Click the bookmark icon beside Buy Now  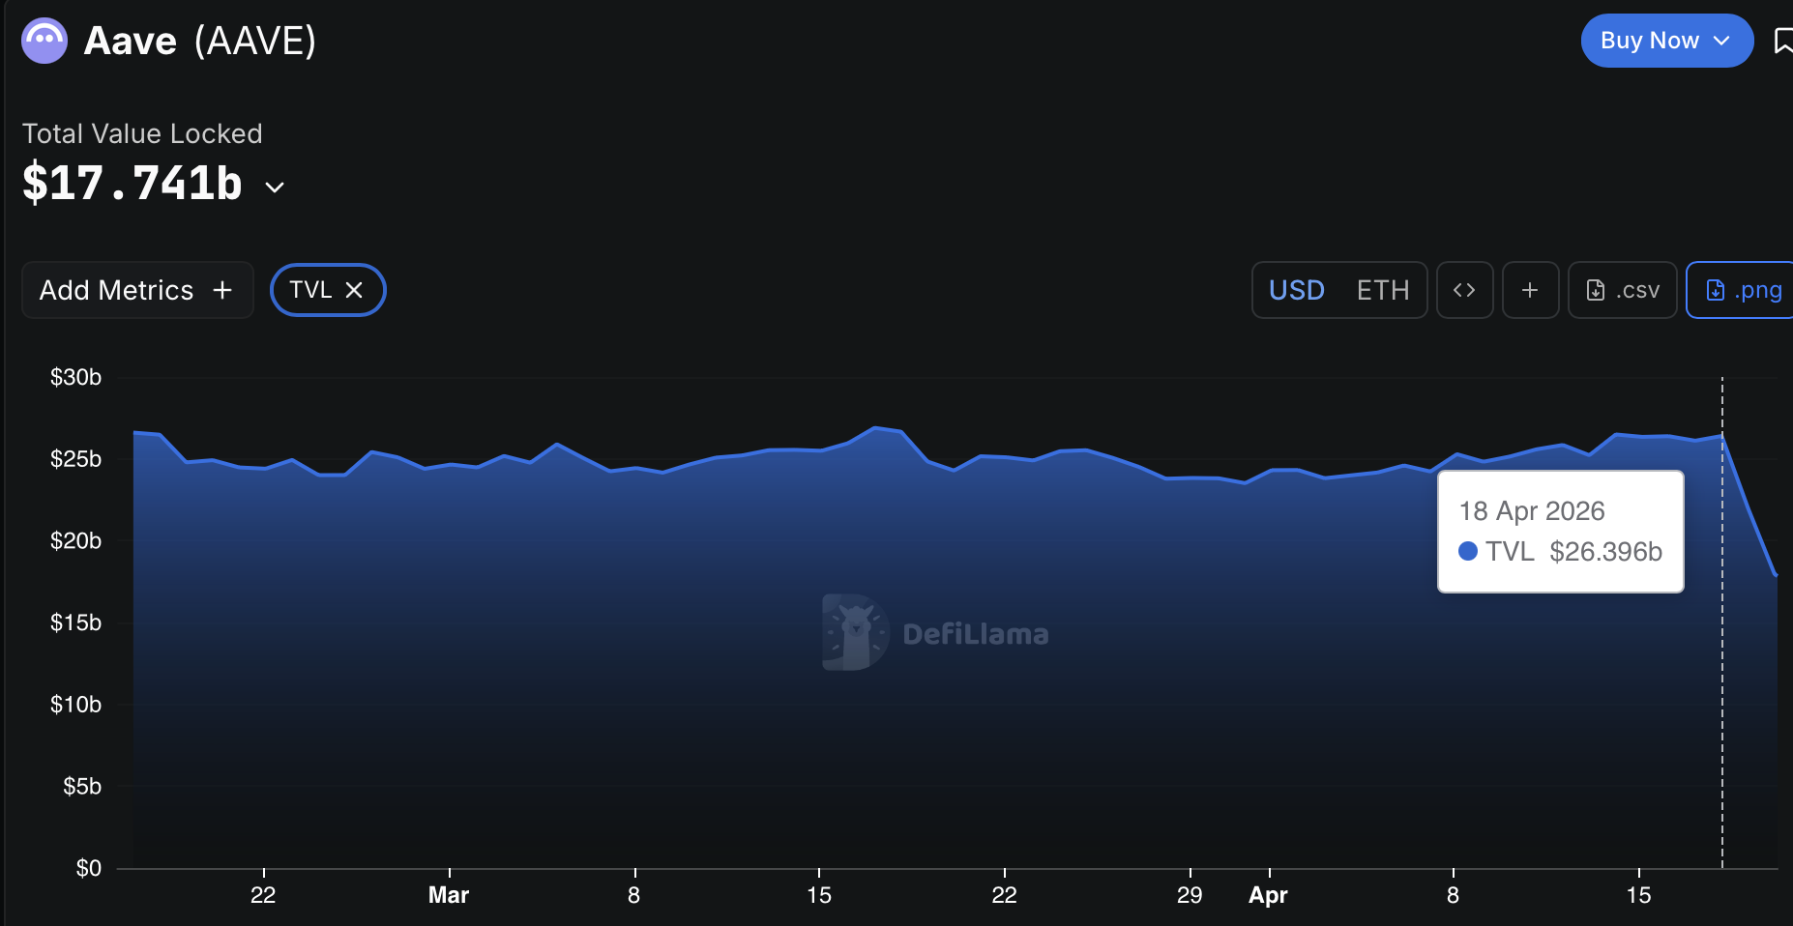[x=1781, y=41]
